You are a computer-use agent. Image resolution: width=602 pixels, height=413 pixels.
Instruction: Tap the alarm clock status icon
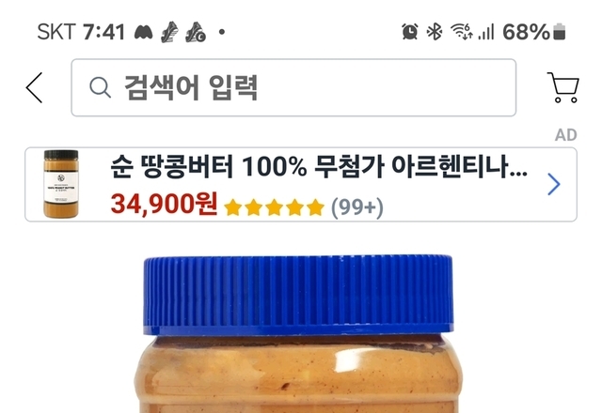pyautogui.click(x=410, y=31)
